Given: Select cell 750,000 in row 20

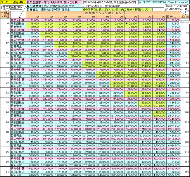Looking at the screenshot, I should 89,66.
